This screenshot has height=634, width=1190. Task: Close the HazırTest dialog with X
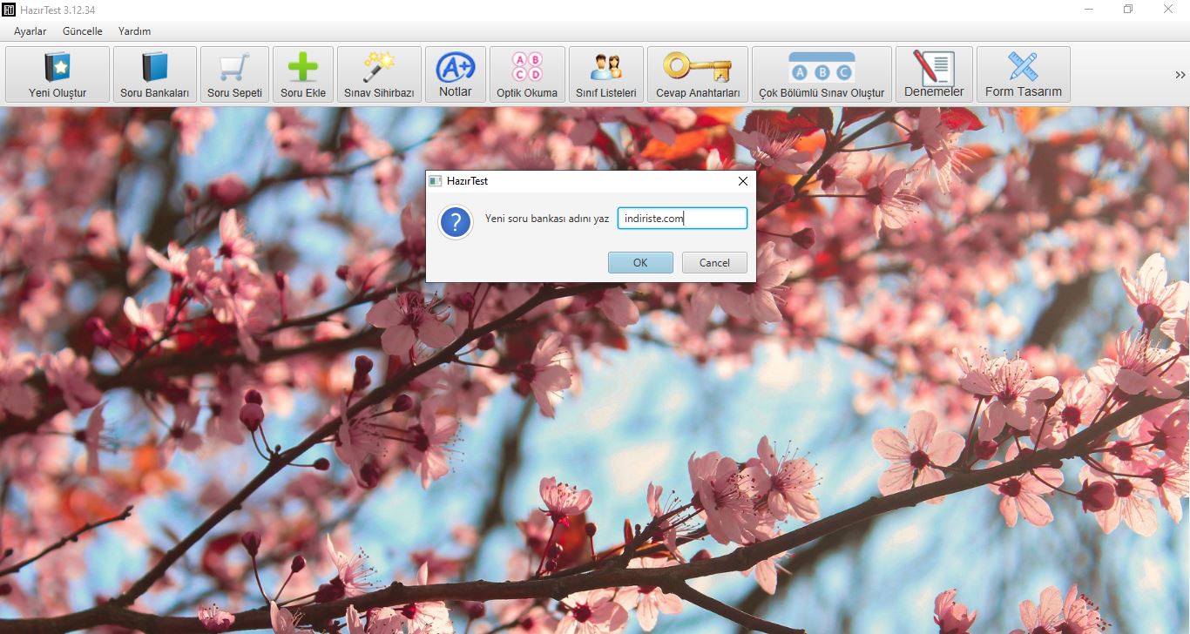click(743, 181)
